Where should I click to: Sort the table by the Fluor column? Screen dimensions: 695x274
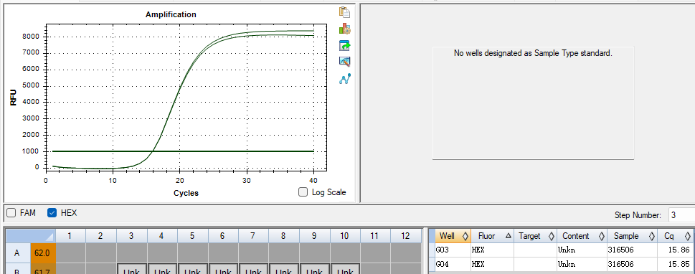492,236
